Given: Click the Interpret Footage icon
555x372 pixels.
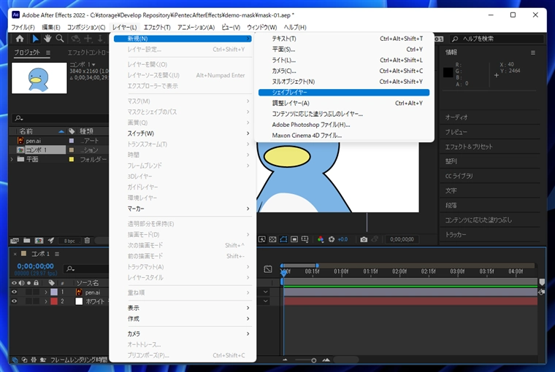Looking at the screenshot, I should [15, 241].
